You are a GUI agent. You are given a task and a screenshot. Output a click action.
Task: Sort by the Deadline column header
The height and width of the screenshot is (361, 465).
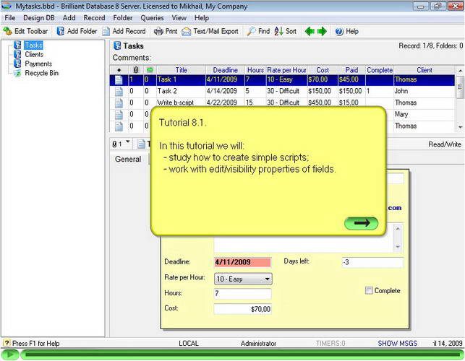pos(225,70)
